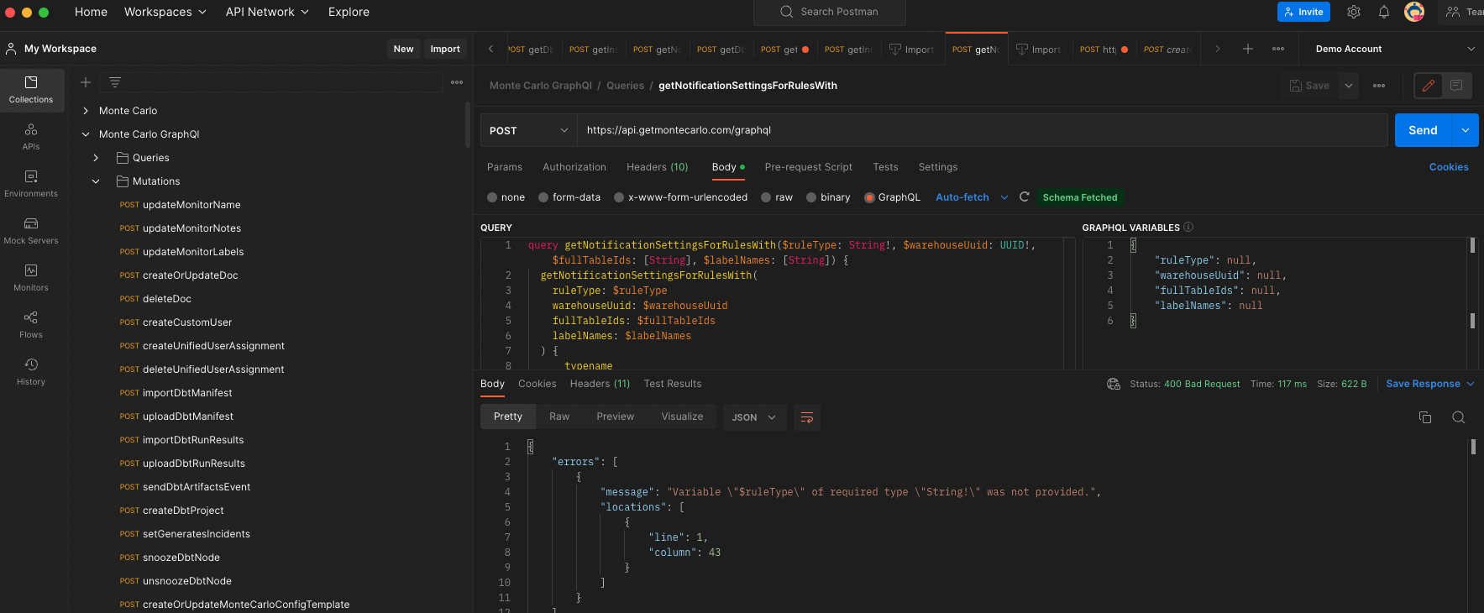This screenshot has width=1484, height=613.
Task: Click the Send button
Action: pos(1424,130)
